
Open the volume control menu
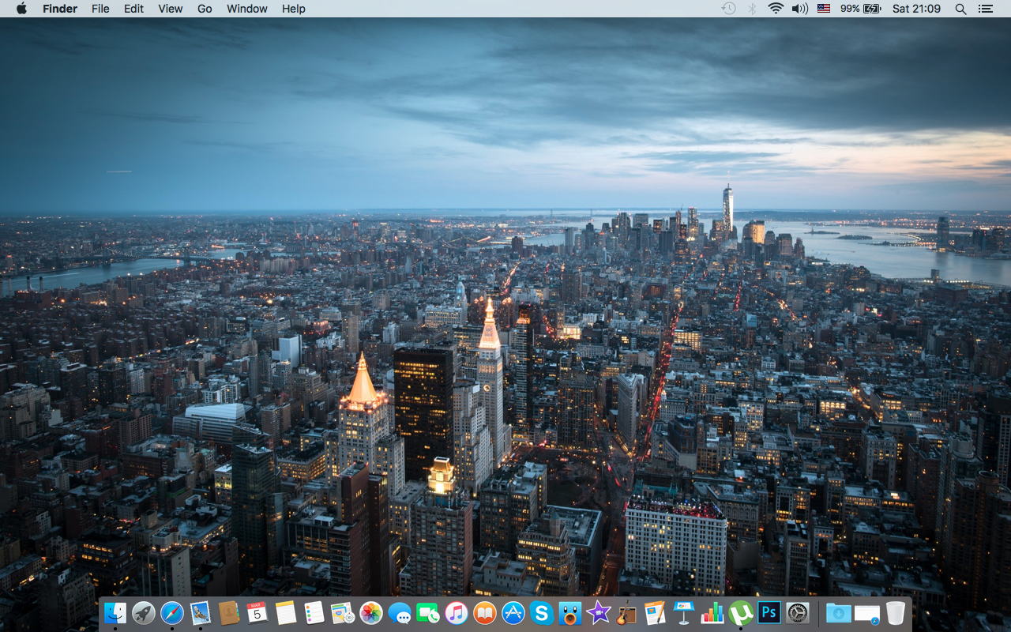point(800,9)
